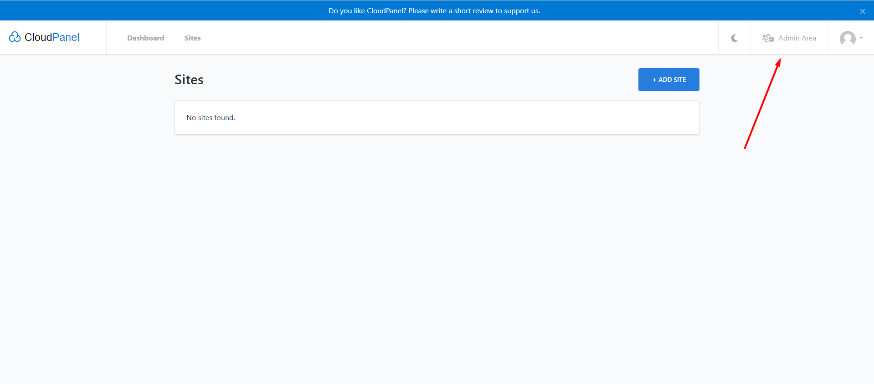Image resolution: width=874 pixels, height=384 pixels.
Task: Go to the Sites menu item
Action: click(x=192, y=38)
